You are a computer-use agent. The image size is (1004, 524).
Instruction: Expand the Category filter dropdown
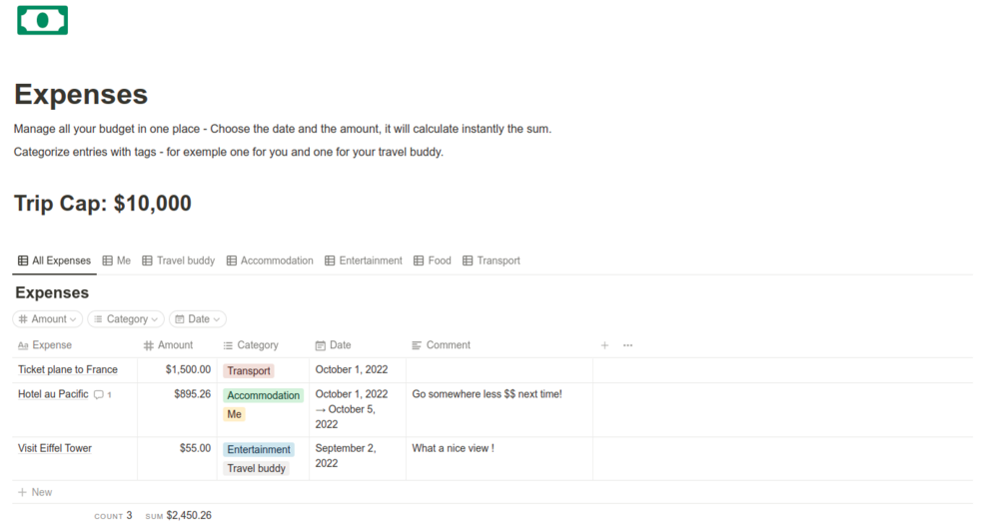pos(125,319)
